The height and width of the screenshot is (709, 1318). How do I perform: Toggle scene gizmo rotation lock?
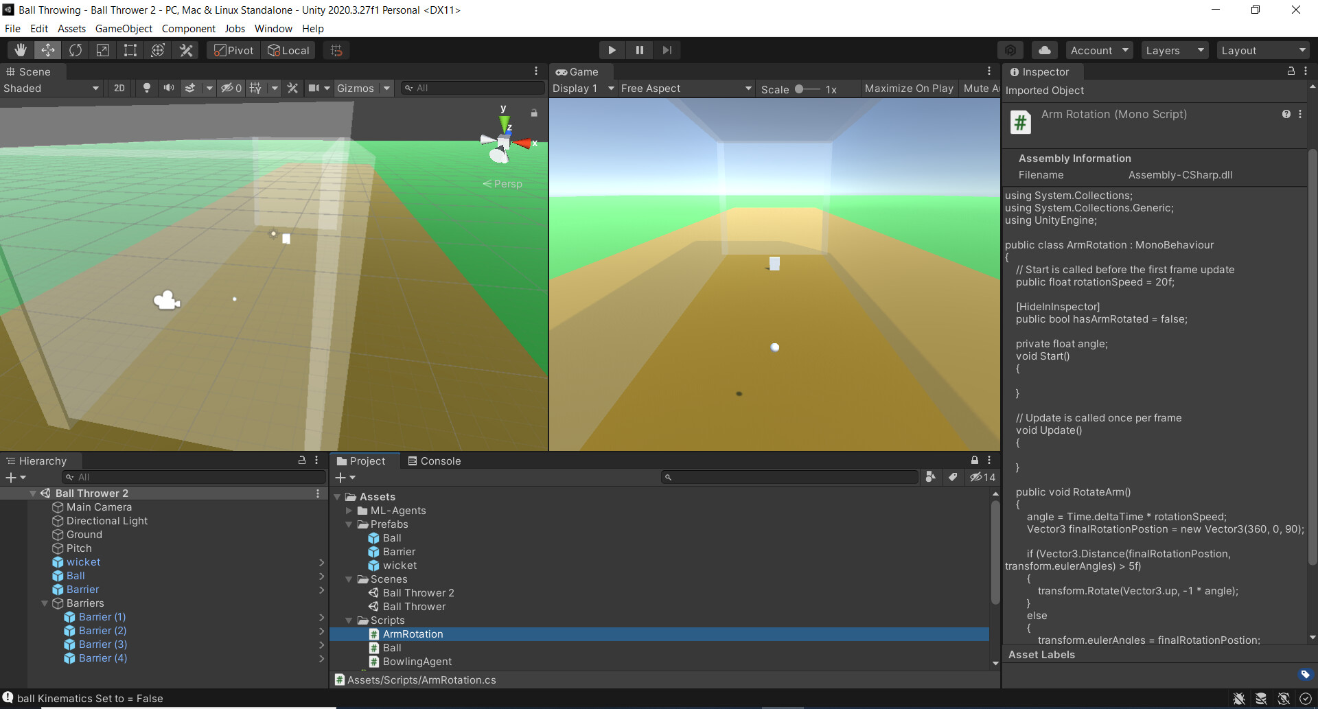534,113
